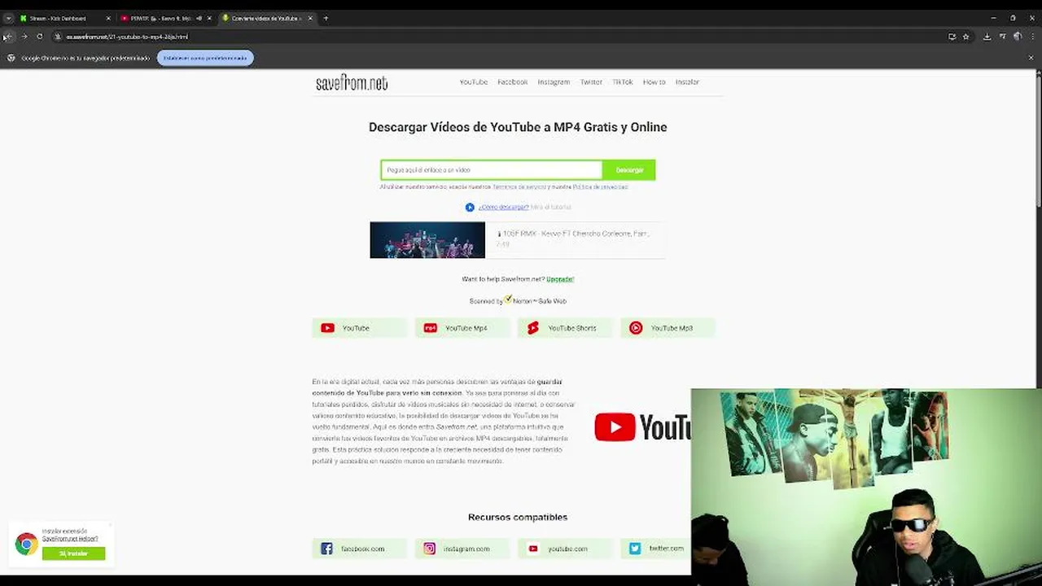Click the 10SF RMX - Kervo FT title text
Image resolution: width=1042 pixels, height=586 pixels.
click(x=574, y=234)
